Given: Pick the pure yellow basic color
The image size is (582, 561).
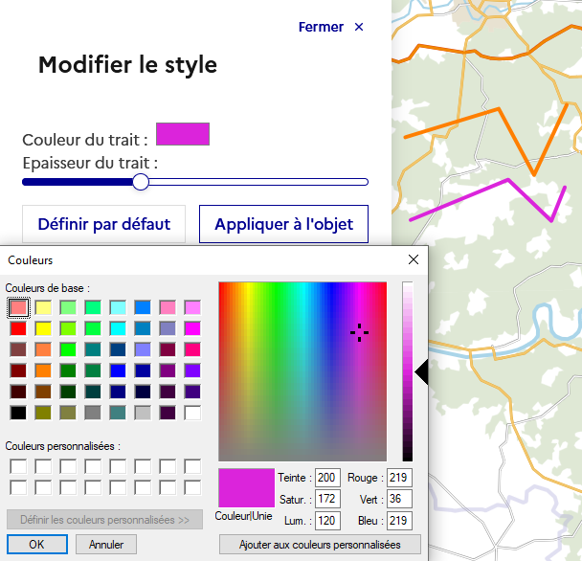Looking at the screenshot, I should [x=43, y=328].
